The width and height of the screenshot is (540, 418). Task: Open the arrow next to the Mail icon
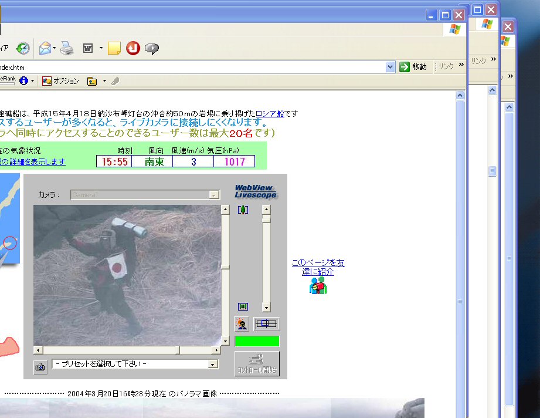pos(55,49)
